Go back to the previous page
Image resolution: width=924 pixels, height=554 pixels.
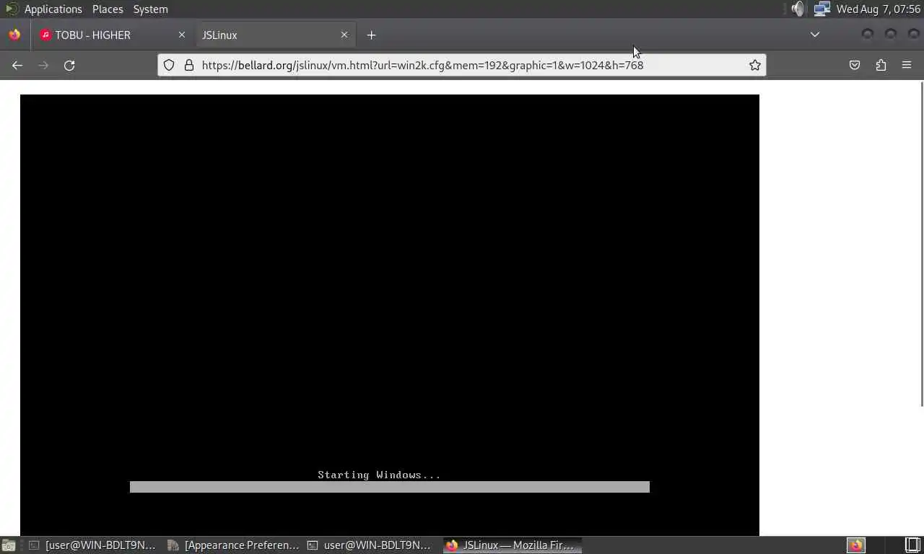coord(17,65)
